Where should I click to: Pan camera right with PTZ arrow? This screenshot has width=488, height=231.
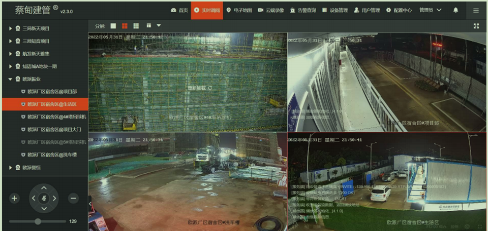pyautogui.click(x=54, y=199)
